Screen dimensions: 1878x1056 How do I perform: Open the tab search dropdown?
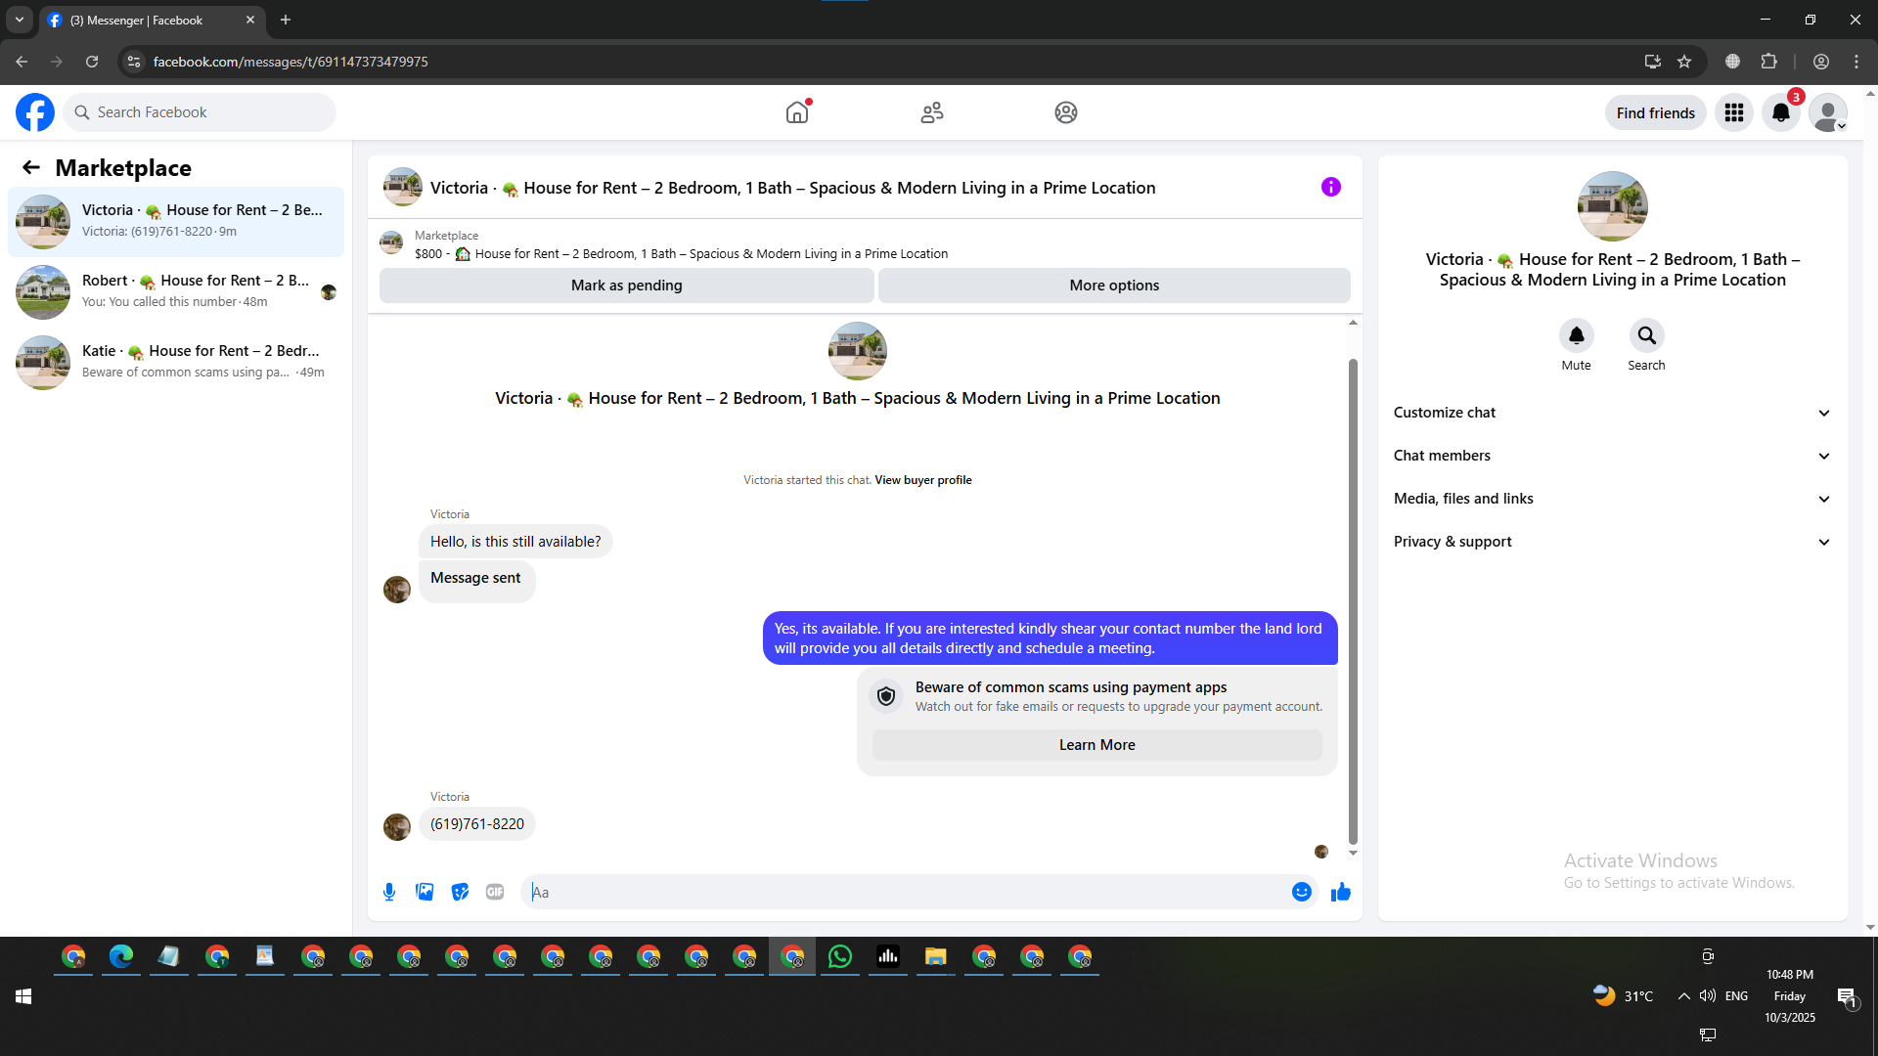pyautogui.click(x=20, y=20)
